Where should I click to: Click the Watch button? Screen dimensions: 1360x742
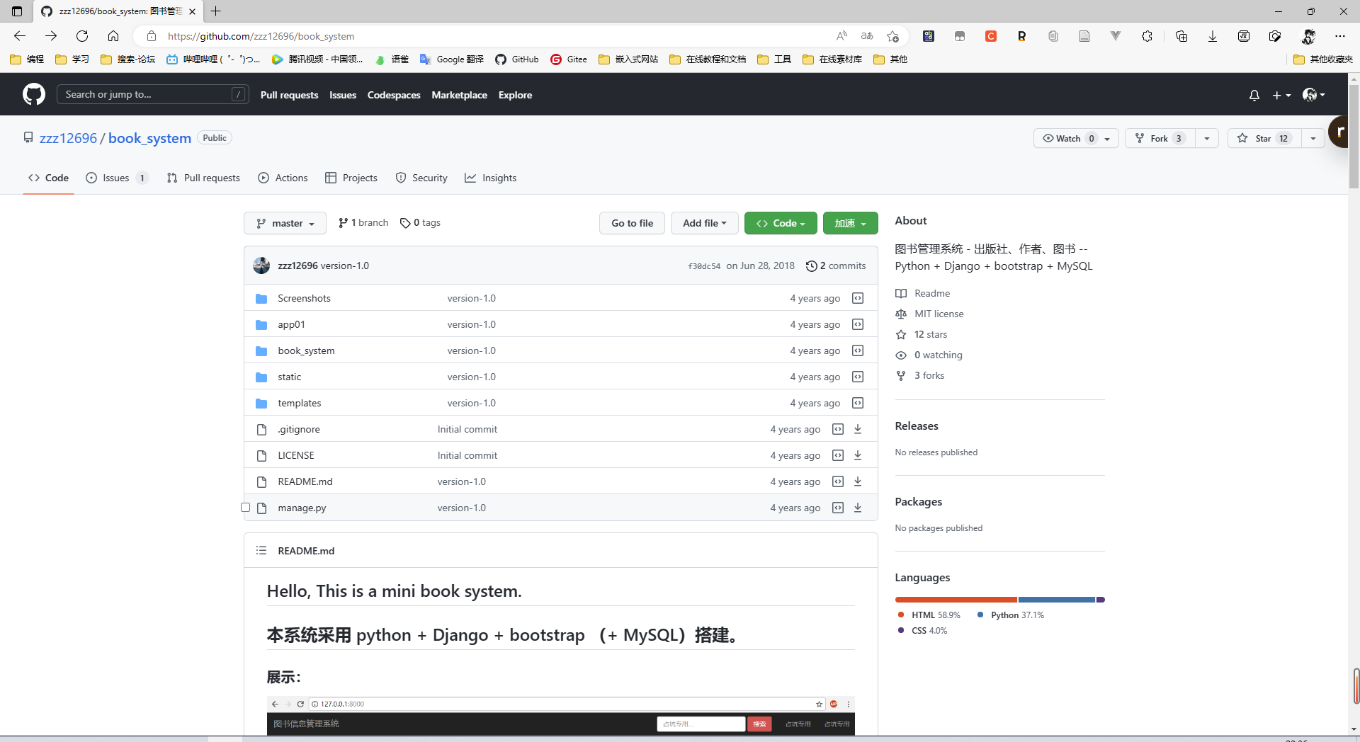point(1076,138)
